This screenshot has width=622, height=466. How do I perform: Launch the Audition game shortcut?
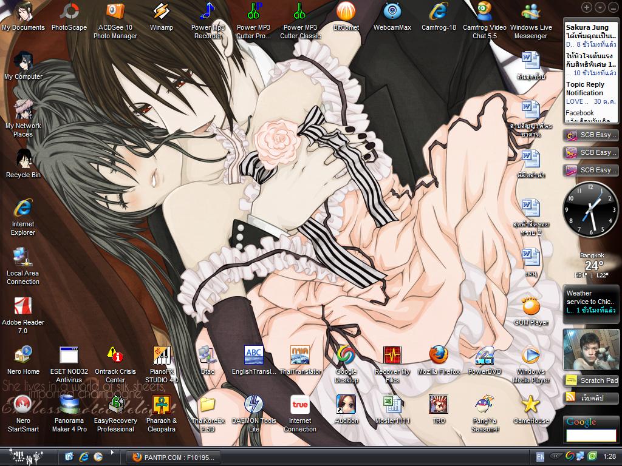pos(346,410)
